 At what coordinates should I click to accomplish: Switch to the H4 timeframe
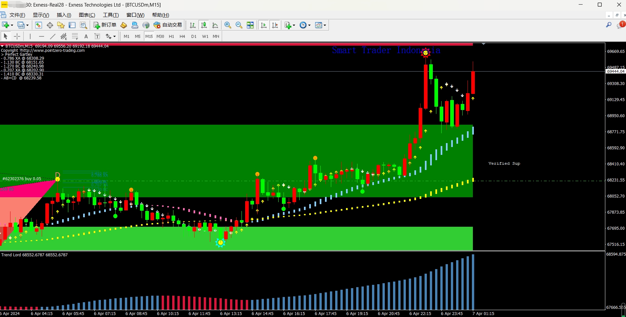pyautogui.click(x=182, y=36)
